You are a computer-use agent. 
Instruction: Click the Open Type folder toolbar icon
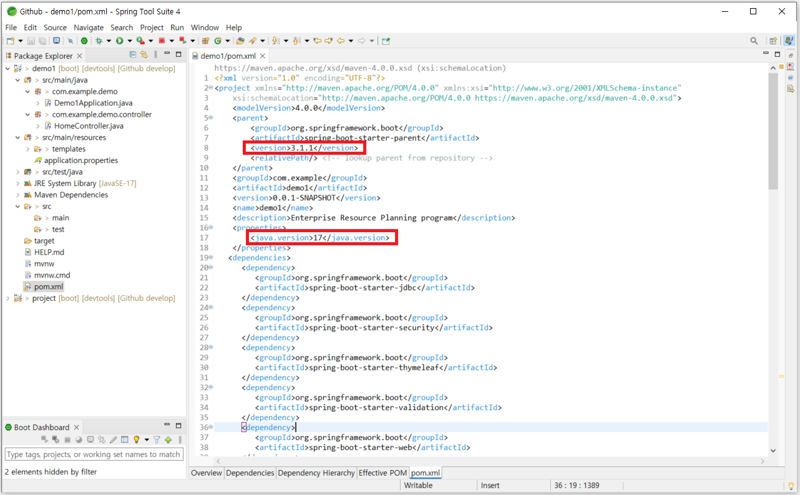[240, 41]
